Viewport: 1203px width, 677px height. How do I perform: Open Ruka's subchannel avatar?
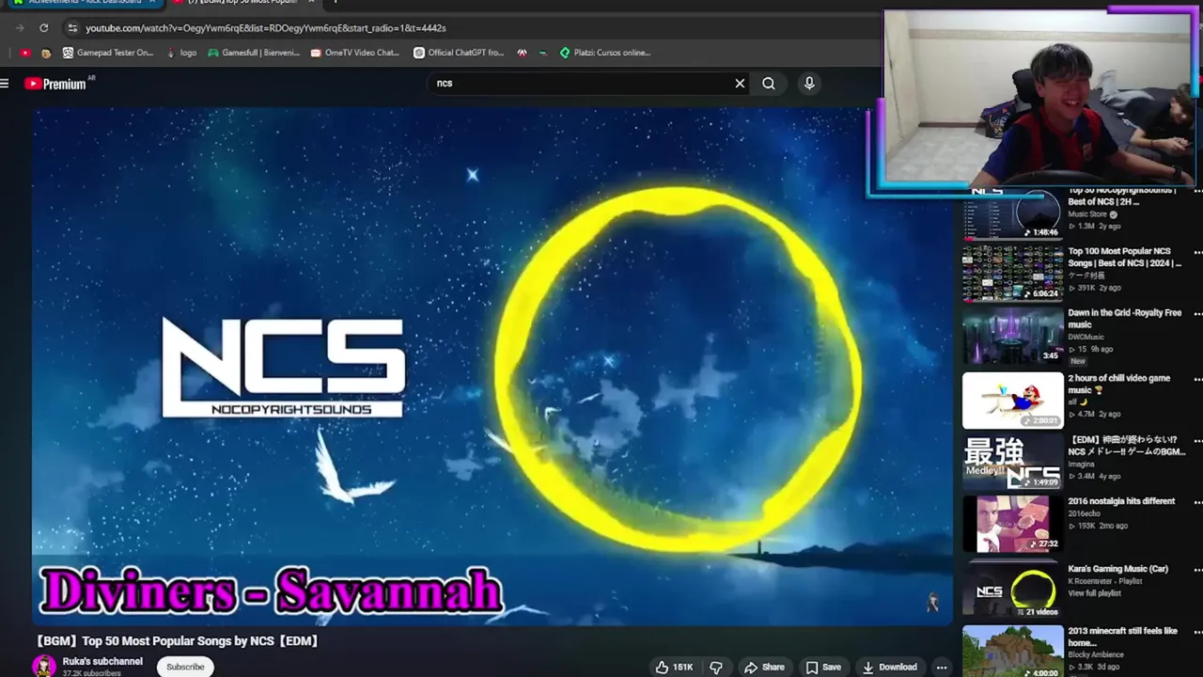[x=43, y=666]
